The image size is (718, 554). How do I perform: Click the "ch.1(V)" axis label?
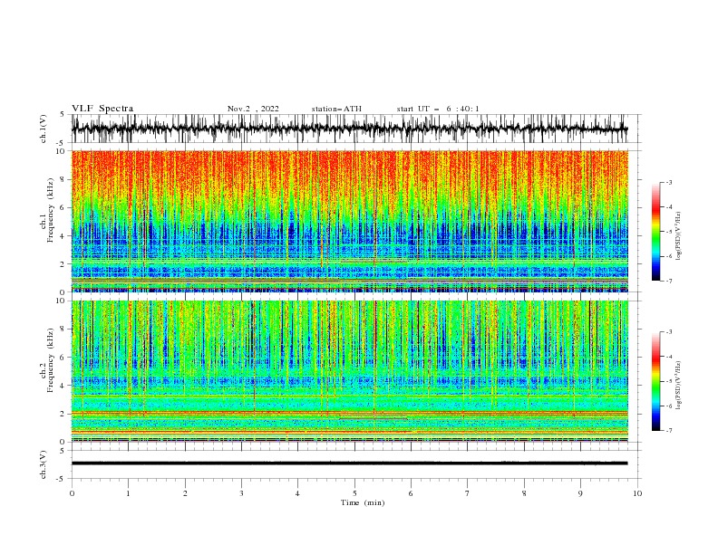[x=44, y=129]
